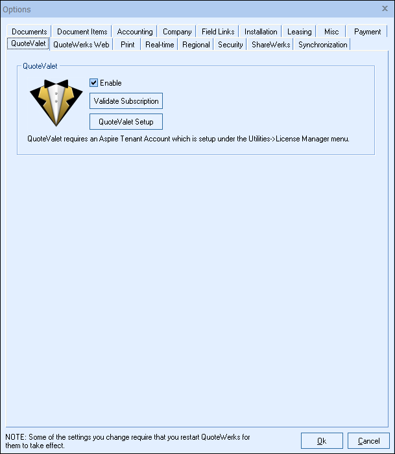395x454 pixels.
Task: Open the Field Links tab
Action: [x=218, y=32]
